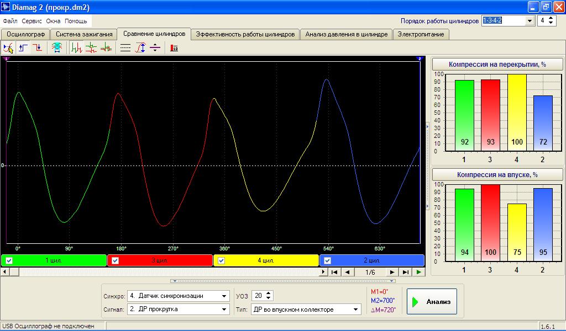The image size is (566, 331).
Task: Start playback with green play arrow
Action: (x=419, y=272)
